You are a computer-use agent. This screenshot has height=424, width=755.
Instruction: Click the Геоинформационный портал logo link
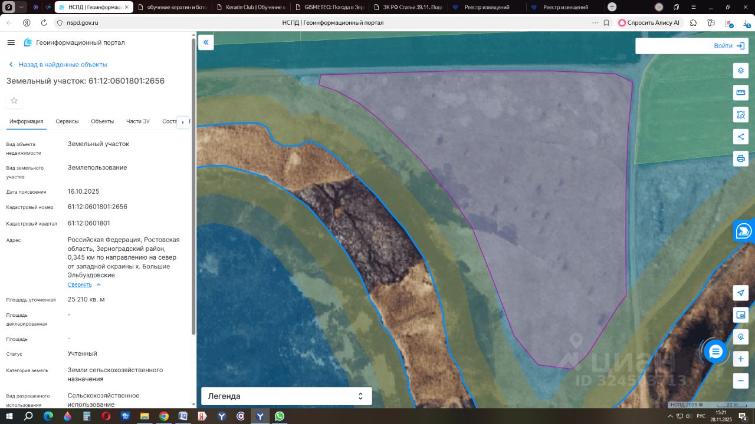tap(74, 42)
